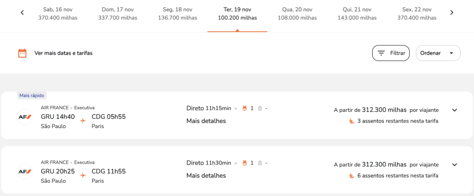Select the Dom, 17 nov date tab
Image resolution: width=474 pixels, height=196 pixels.
(x=118, y=13)
